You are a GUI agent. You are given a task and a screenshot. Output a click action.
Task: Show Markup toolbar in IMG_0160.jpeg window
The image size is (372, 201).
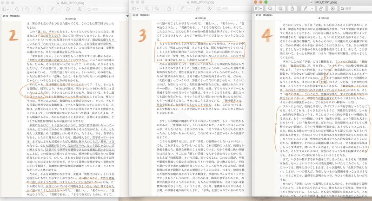coord(210,8)
